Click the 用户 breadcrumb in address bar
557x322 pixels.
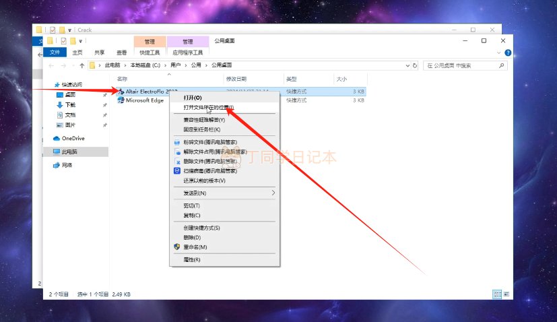[x=175, y=65]
